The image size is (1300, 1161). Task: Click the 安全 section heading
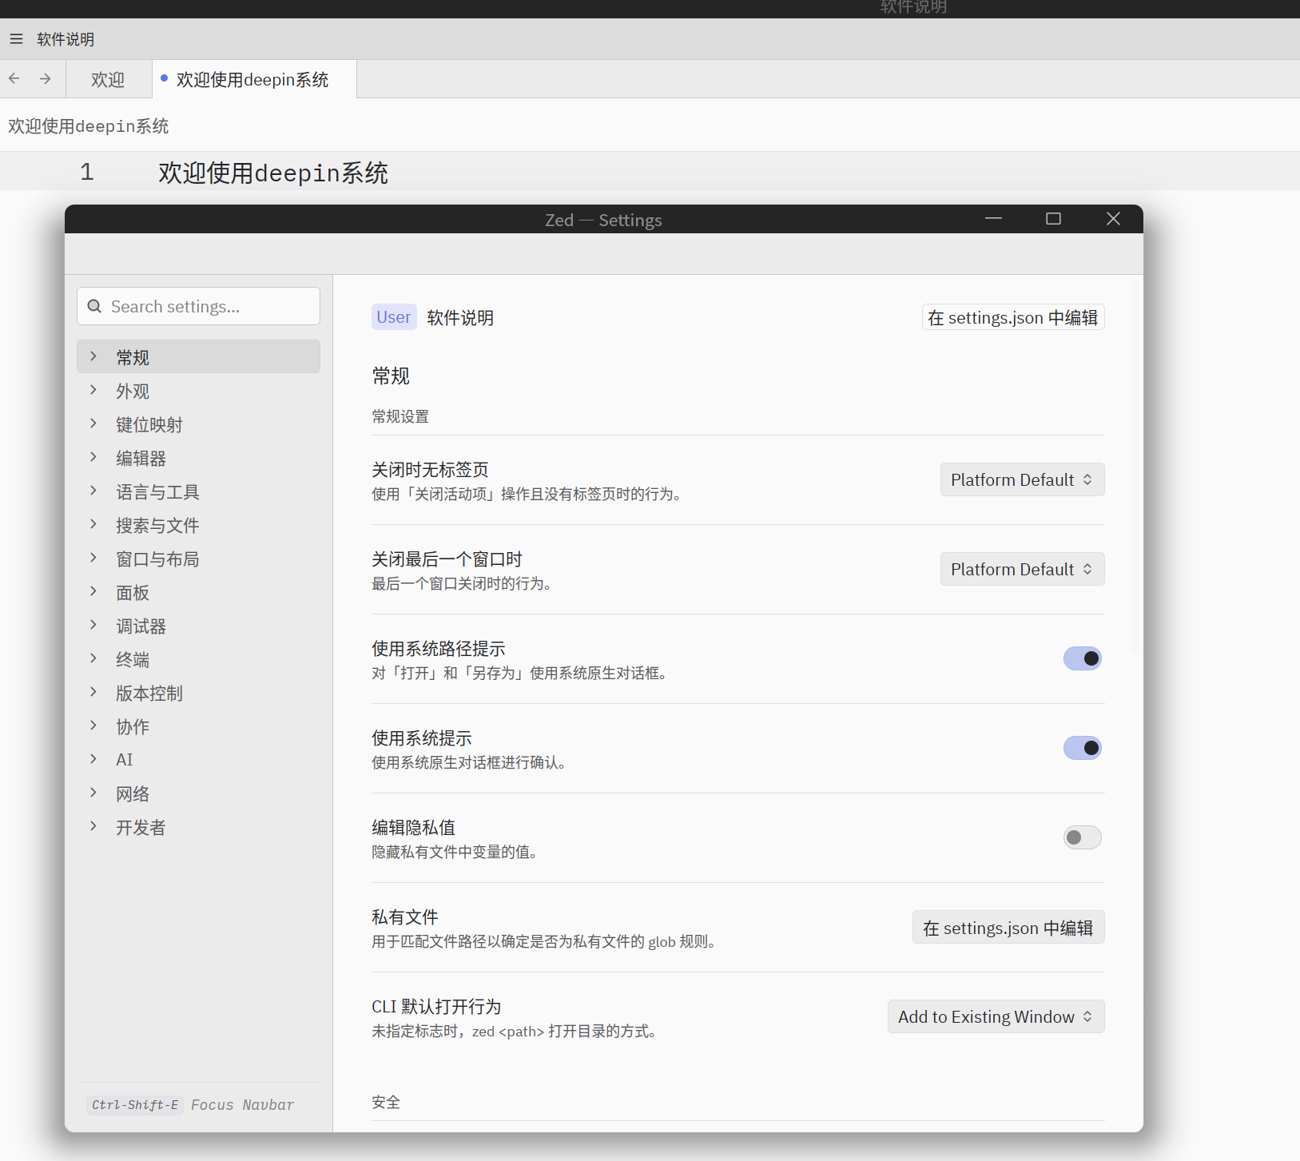386,1102
